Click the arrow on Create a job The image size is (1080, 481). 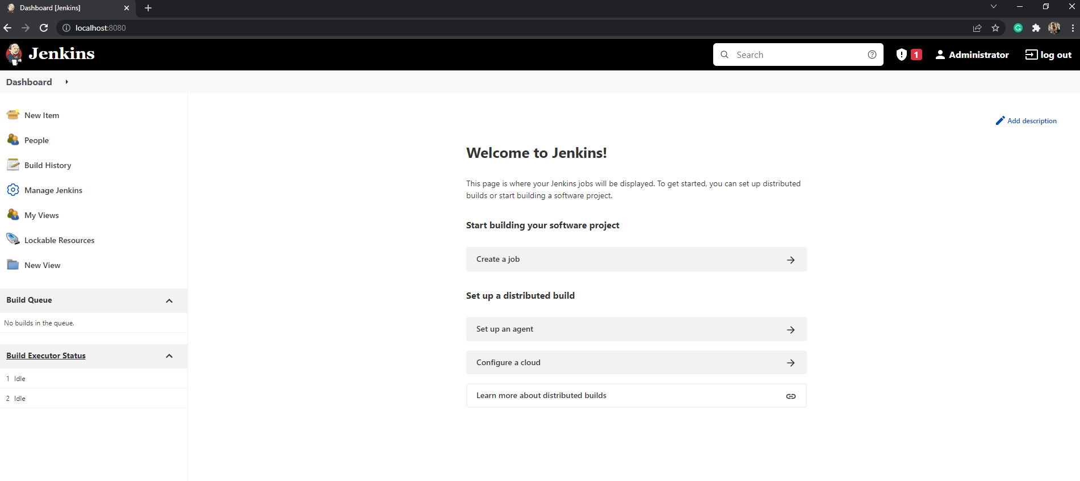pos(791,260)
